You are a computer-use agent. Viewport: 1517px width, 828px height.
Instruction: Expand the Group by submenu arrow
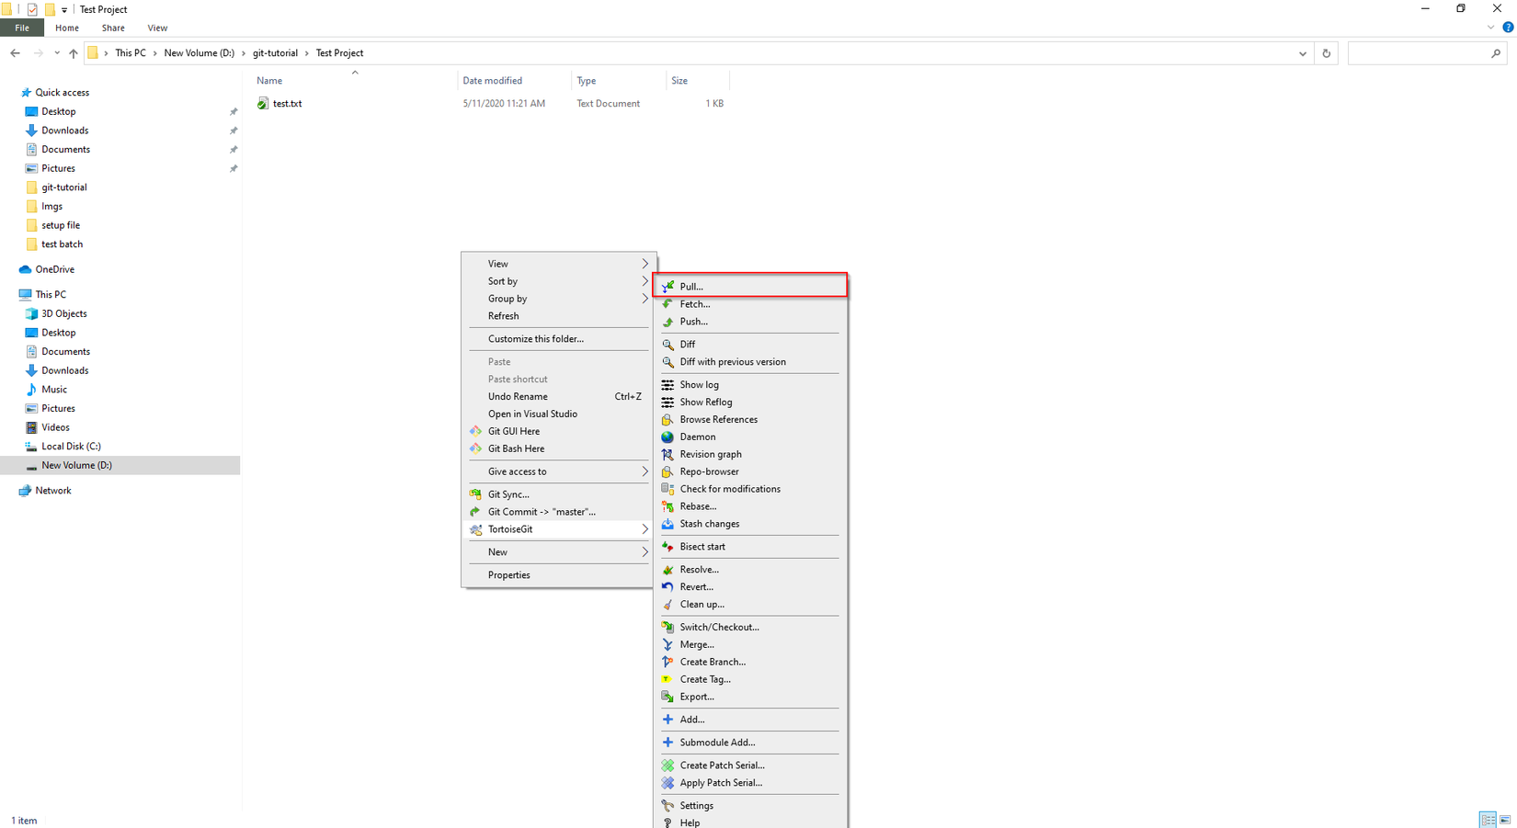click(x=644, y=299)
